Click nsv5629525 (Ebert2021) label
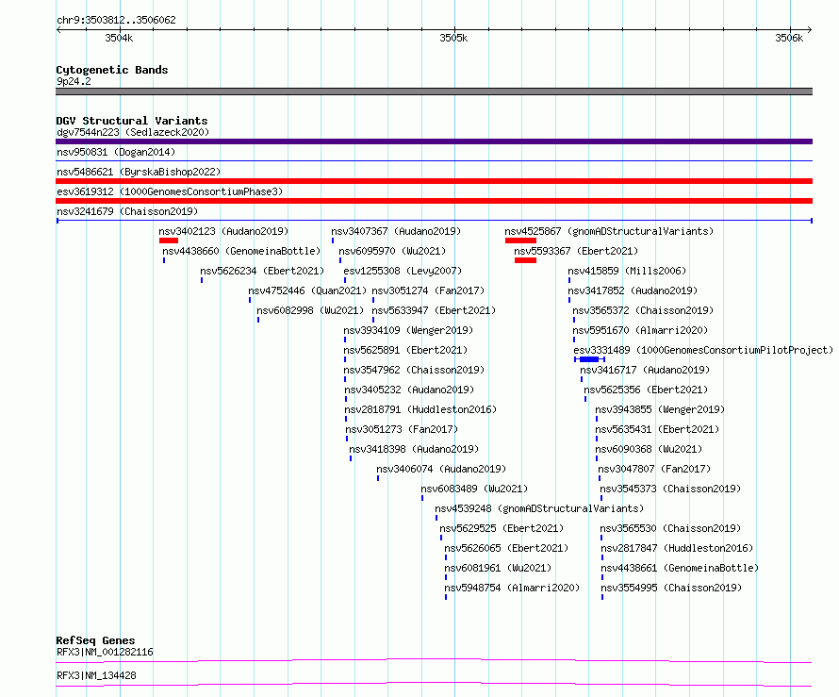The image size is (839, 697). [x=502, y=528]
